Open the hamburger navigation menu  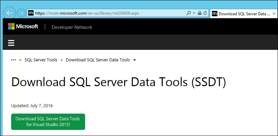(x=11, y=43)
